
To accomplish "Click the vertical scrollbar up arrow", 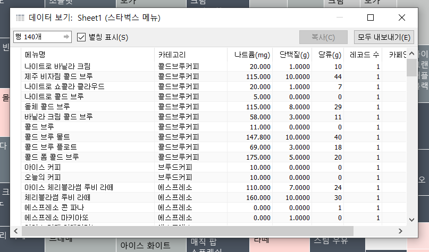I will [412, 54].
